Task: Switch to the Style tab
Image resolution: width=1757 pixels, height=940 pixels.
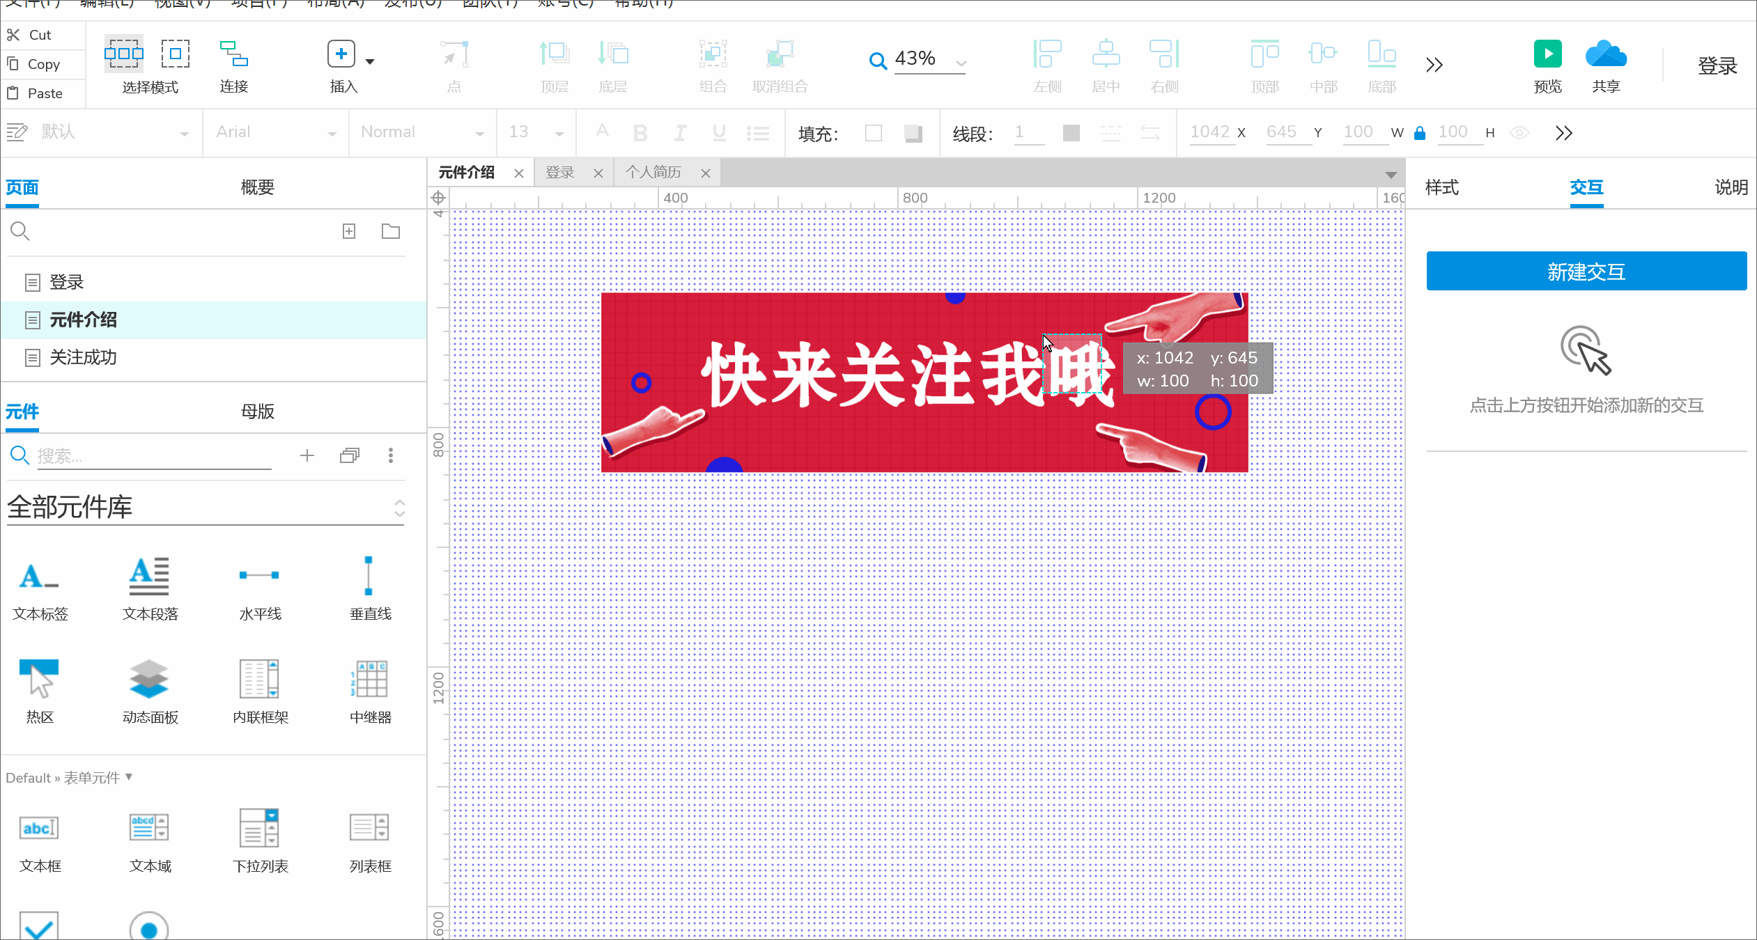Action: (1441, 187)
